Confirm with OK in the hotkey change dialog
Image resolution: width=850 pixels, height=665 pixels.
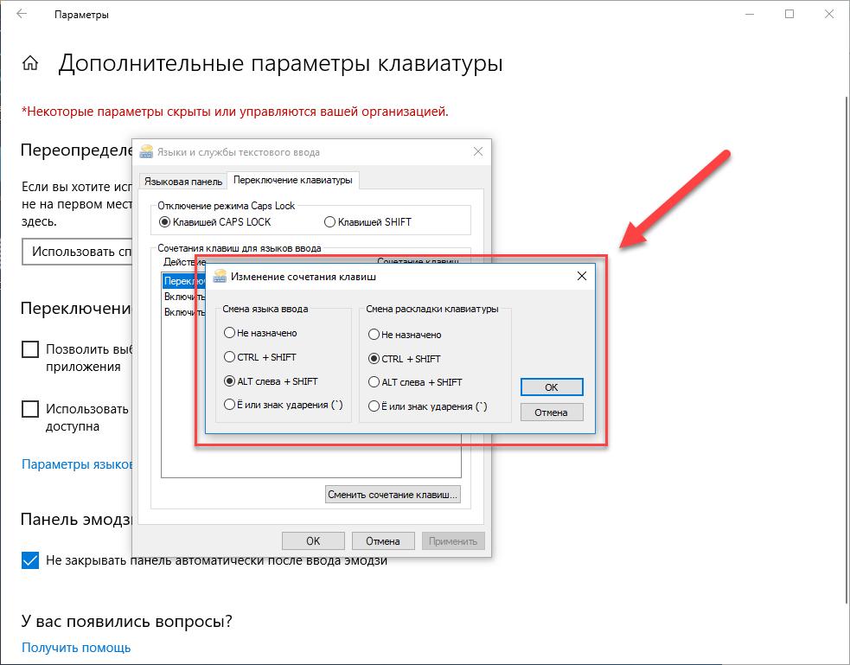tap(552, 387)
